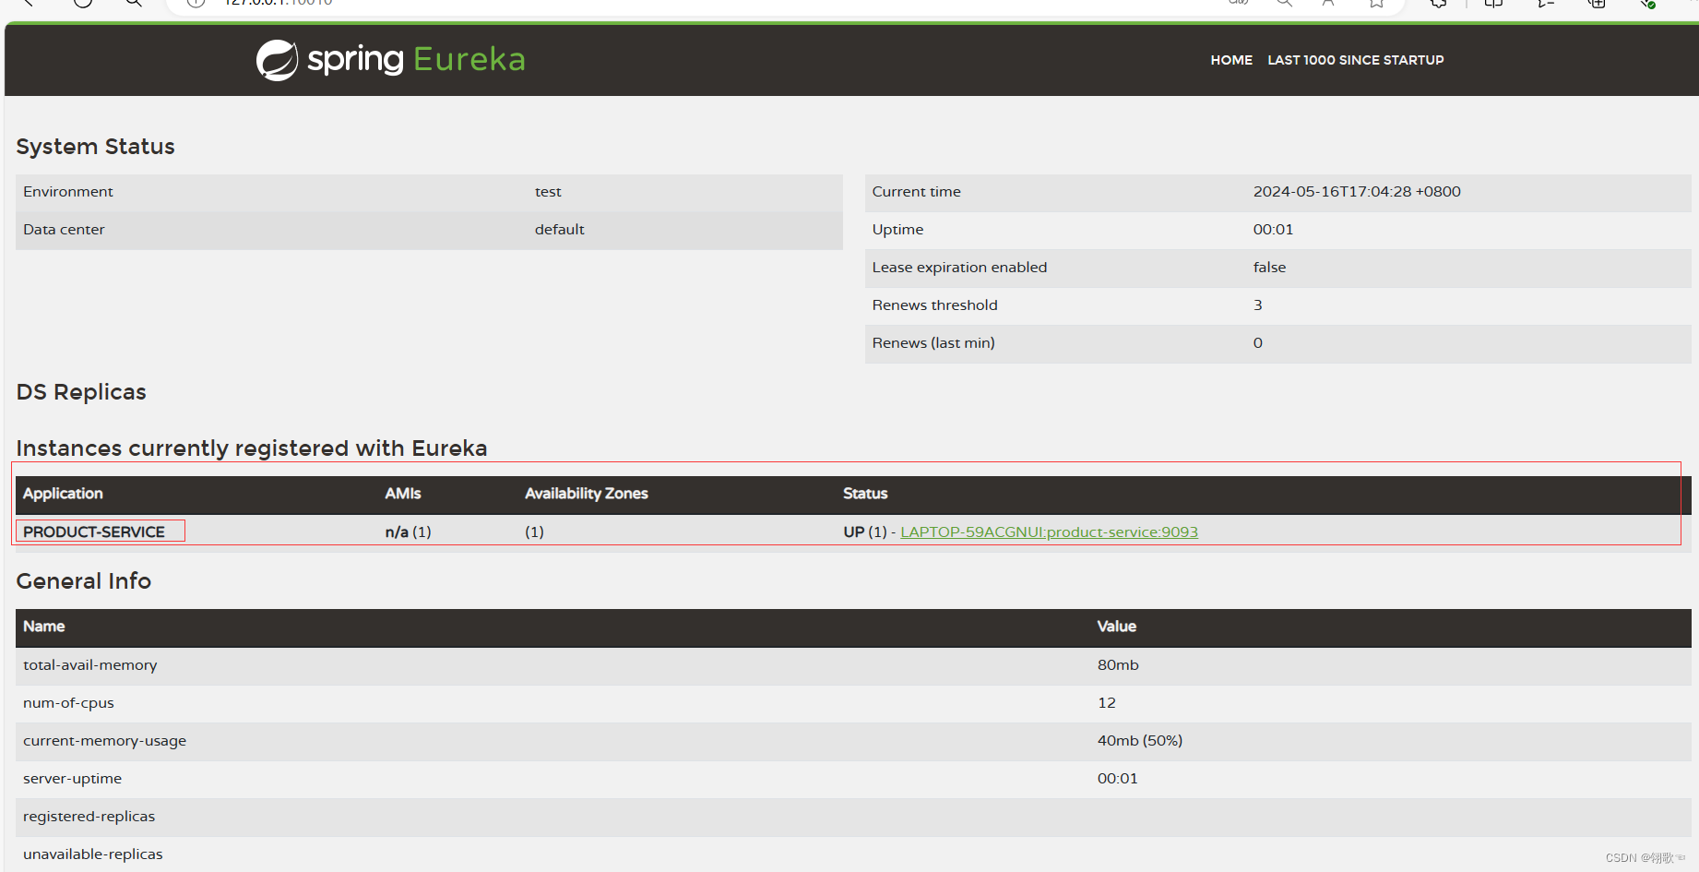Select the Data center label
Screen dimensions: 1699x872
click(64, 230)
